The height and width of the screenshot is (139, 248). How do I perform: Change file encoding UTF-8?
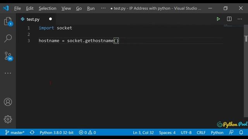[x=186, y=132]
